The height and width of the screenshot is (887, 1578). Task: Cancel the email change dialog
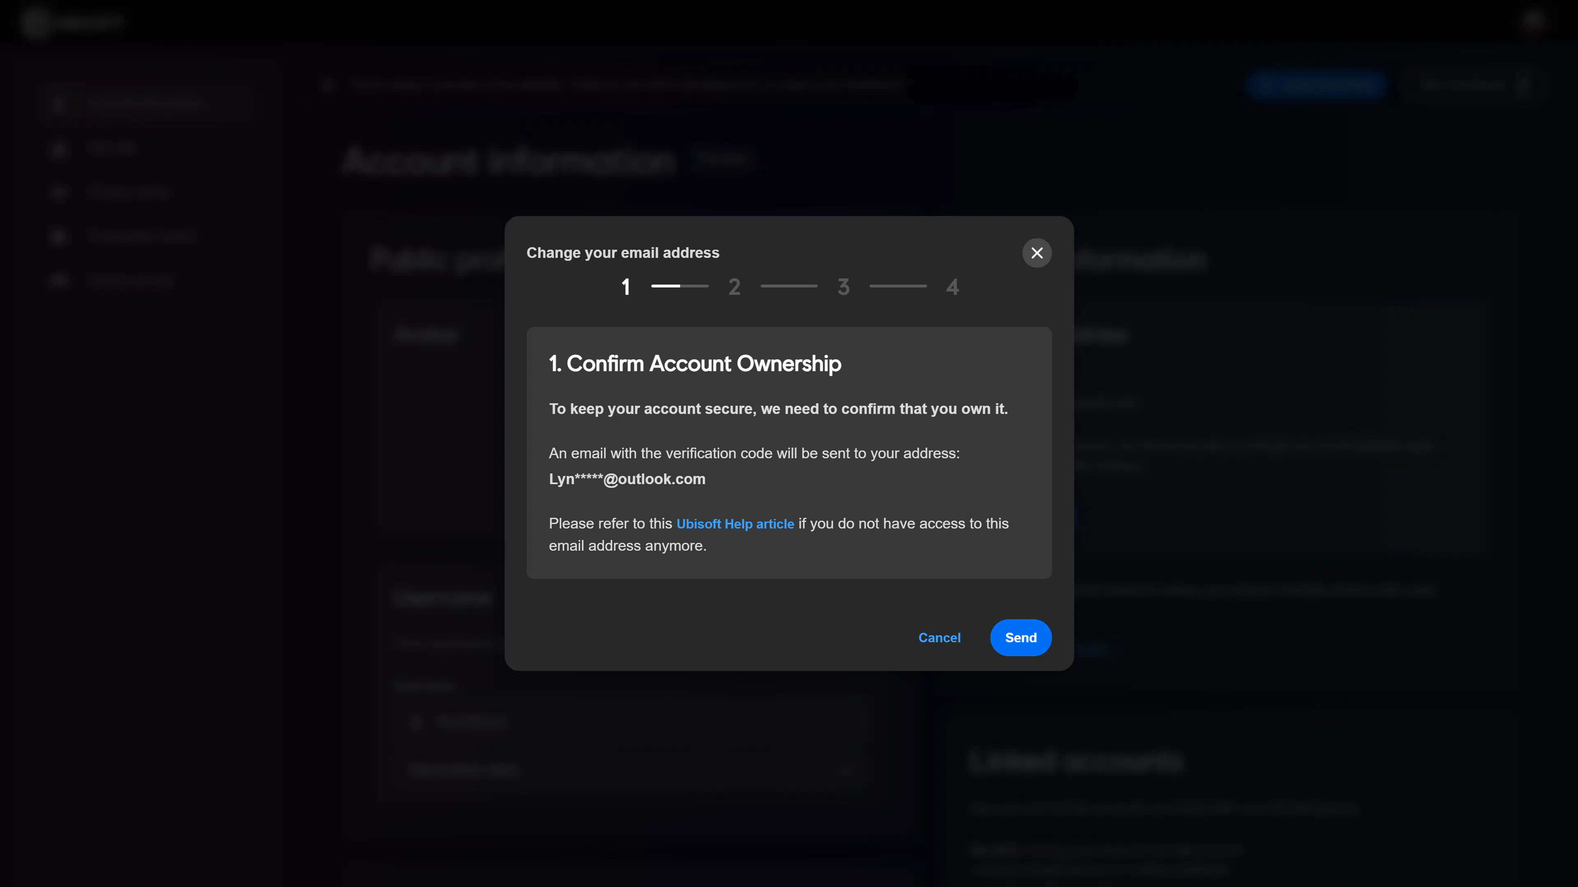point(939,637)
